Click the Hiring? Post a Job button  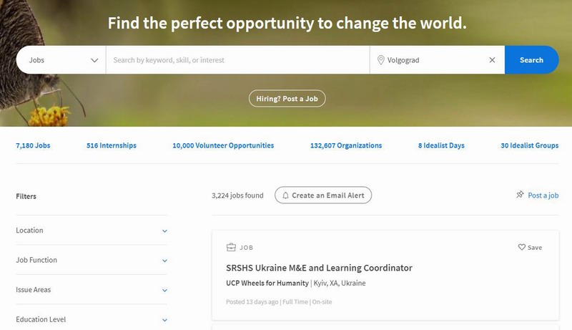click(287, 99)
